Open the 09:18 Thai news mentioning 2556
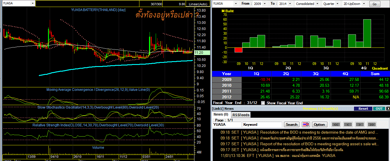Image resolution: width=390 pixels, height=161 pixels. tap(299, 138)
